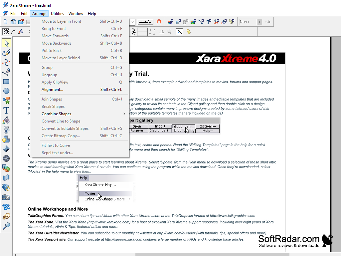Select the Rectangle tool
This screenshot has height=256, width=341.
click(6, 82)
